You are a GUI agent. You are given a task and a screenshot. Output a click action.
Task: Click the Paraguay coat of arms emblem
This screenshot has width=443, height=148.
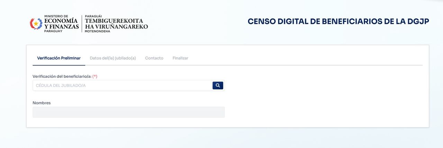[36, 24]
